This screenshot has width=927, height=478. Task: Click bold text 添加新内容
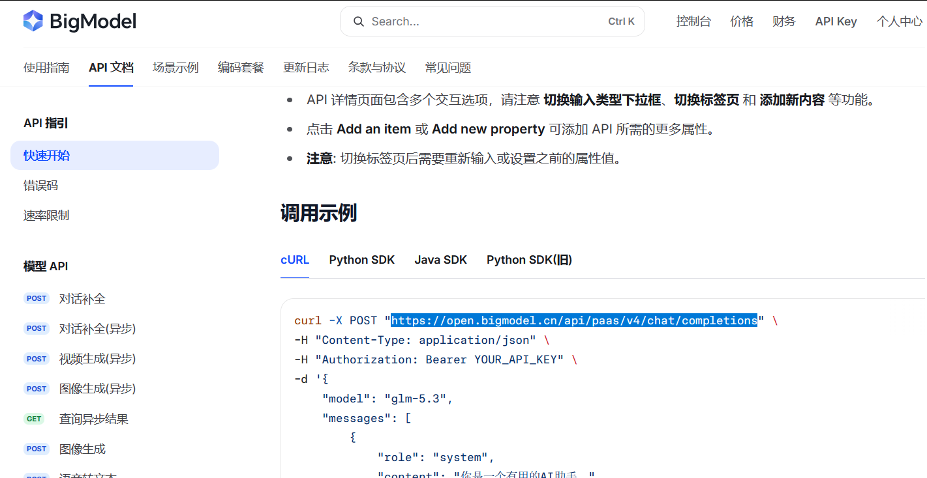[792, 100]
